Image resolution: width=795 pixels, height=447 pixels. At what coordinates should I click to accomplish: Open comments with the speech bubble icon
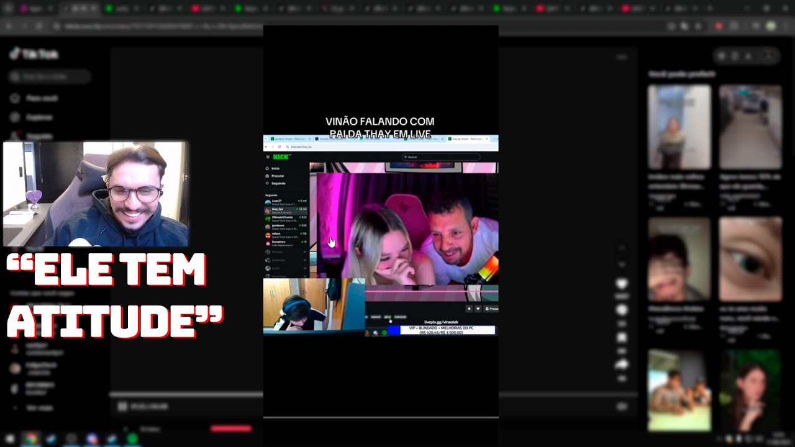point(622,310)
